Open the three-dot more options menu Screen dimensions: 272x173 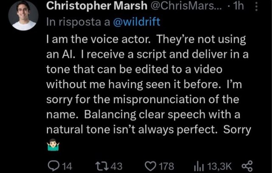point(266,7)
